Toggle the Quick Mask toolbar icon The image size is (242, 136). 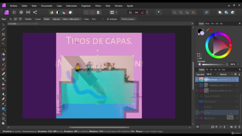coord(112,12)
